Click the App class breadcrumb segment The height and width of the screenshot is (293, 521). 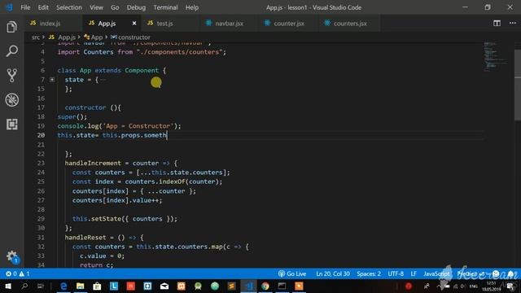(x=94, y=37)
